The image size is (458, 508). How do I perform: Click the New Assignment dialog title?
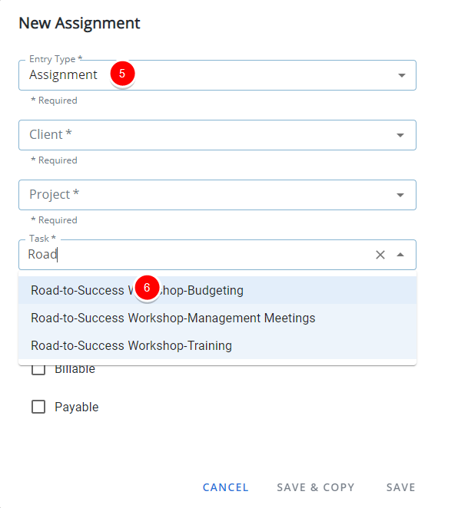79,23
